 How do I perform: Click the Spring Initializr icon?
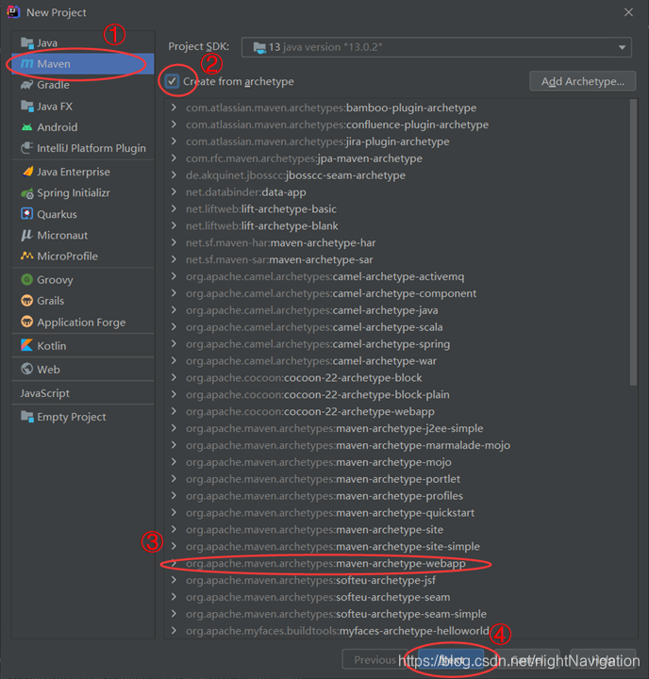point(26,193)
